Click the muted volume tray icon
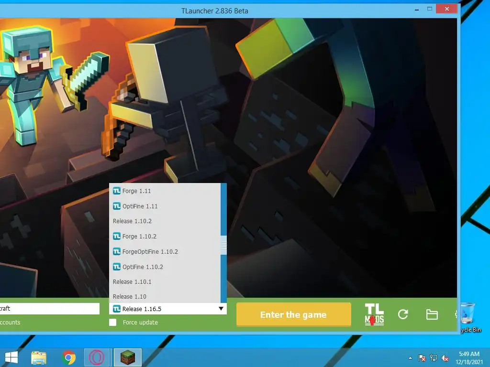 445,358
